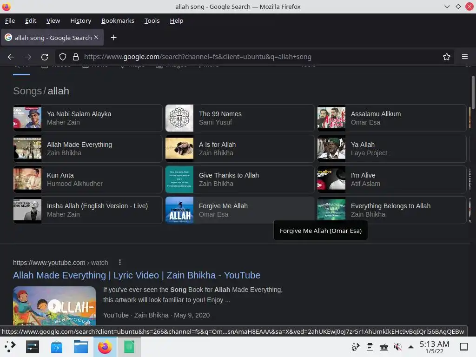This screenshot has height=357, width=476.
Task: Open result options three-dot menu
Action: coord(120,262)
